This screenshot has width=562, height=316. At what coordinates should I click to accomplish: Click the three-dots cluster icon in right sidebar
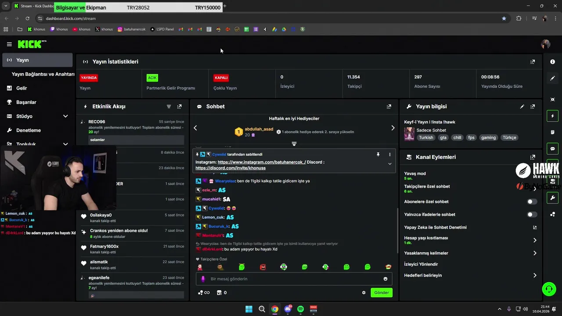click(x=552, y=214)
